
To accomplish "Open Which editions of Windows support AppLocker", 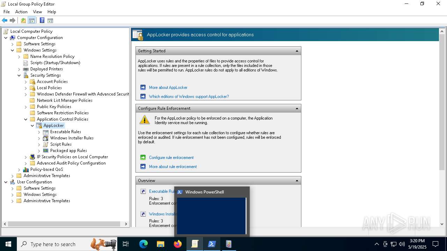I will [189, 97].
